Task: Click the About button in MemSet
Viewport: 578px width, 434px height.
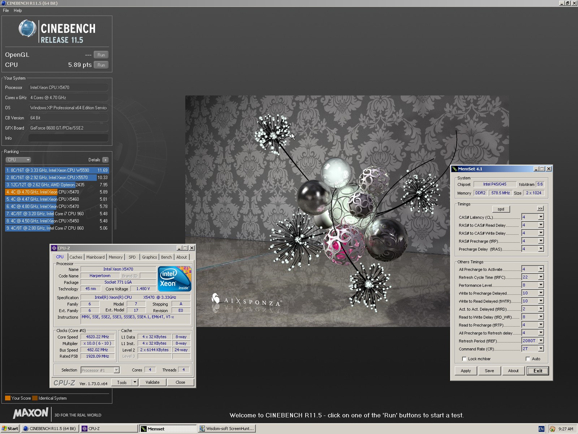Action: tap(513, 371)
